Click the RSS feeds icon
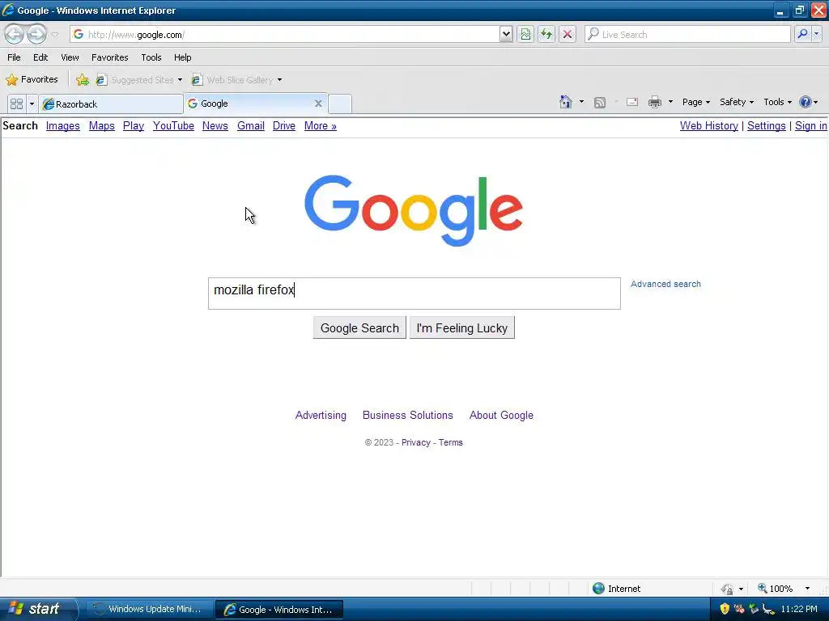The image size is (829, 621). tap(600, 103)
